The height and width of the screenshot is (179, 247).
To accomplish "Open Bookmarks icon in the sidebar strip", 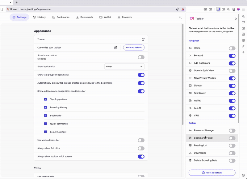I will pos(243,34).
